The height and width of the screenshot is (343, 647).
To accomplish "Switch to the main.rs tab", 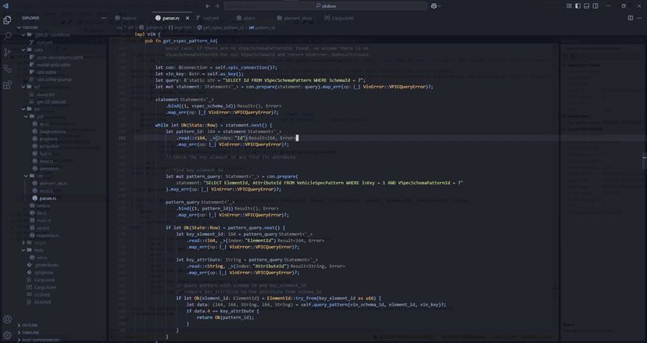I will click(x=128, y=17).
